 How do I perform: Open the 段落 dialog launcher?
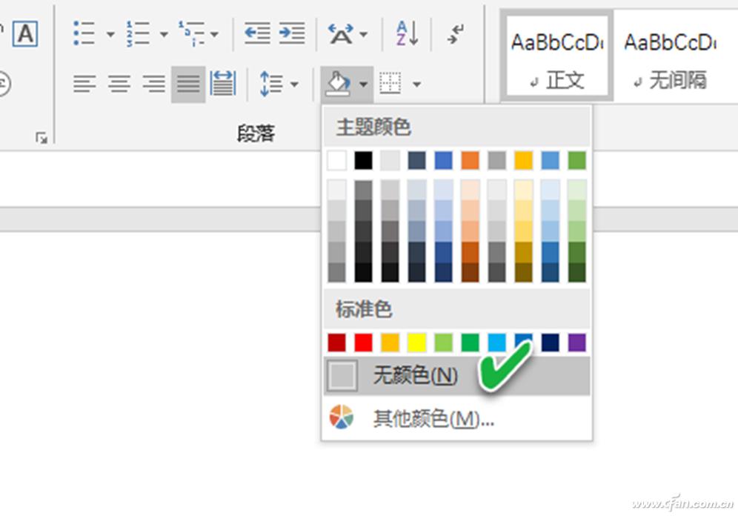coord(42,137)
